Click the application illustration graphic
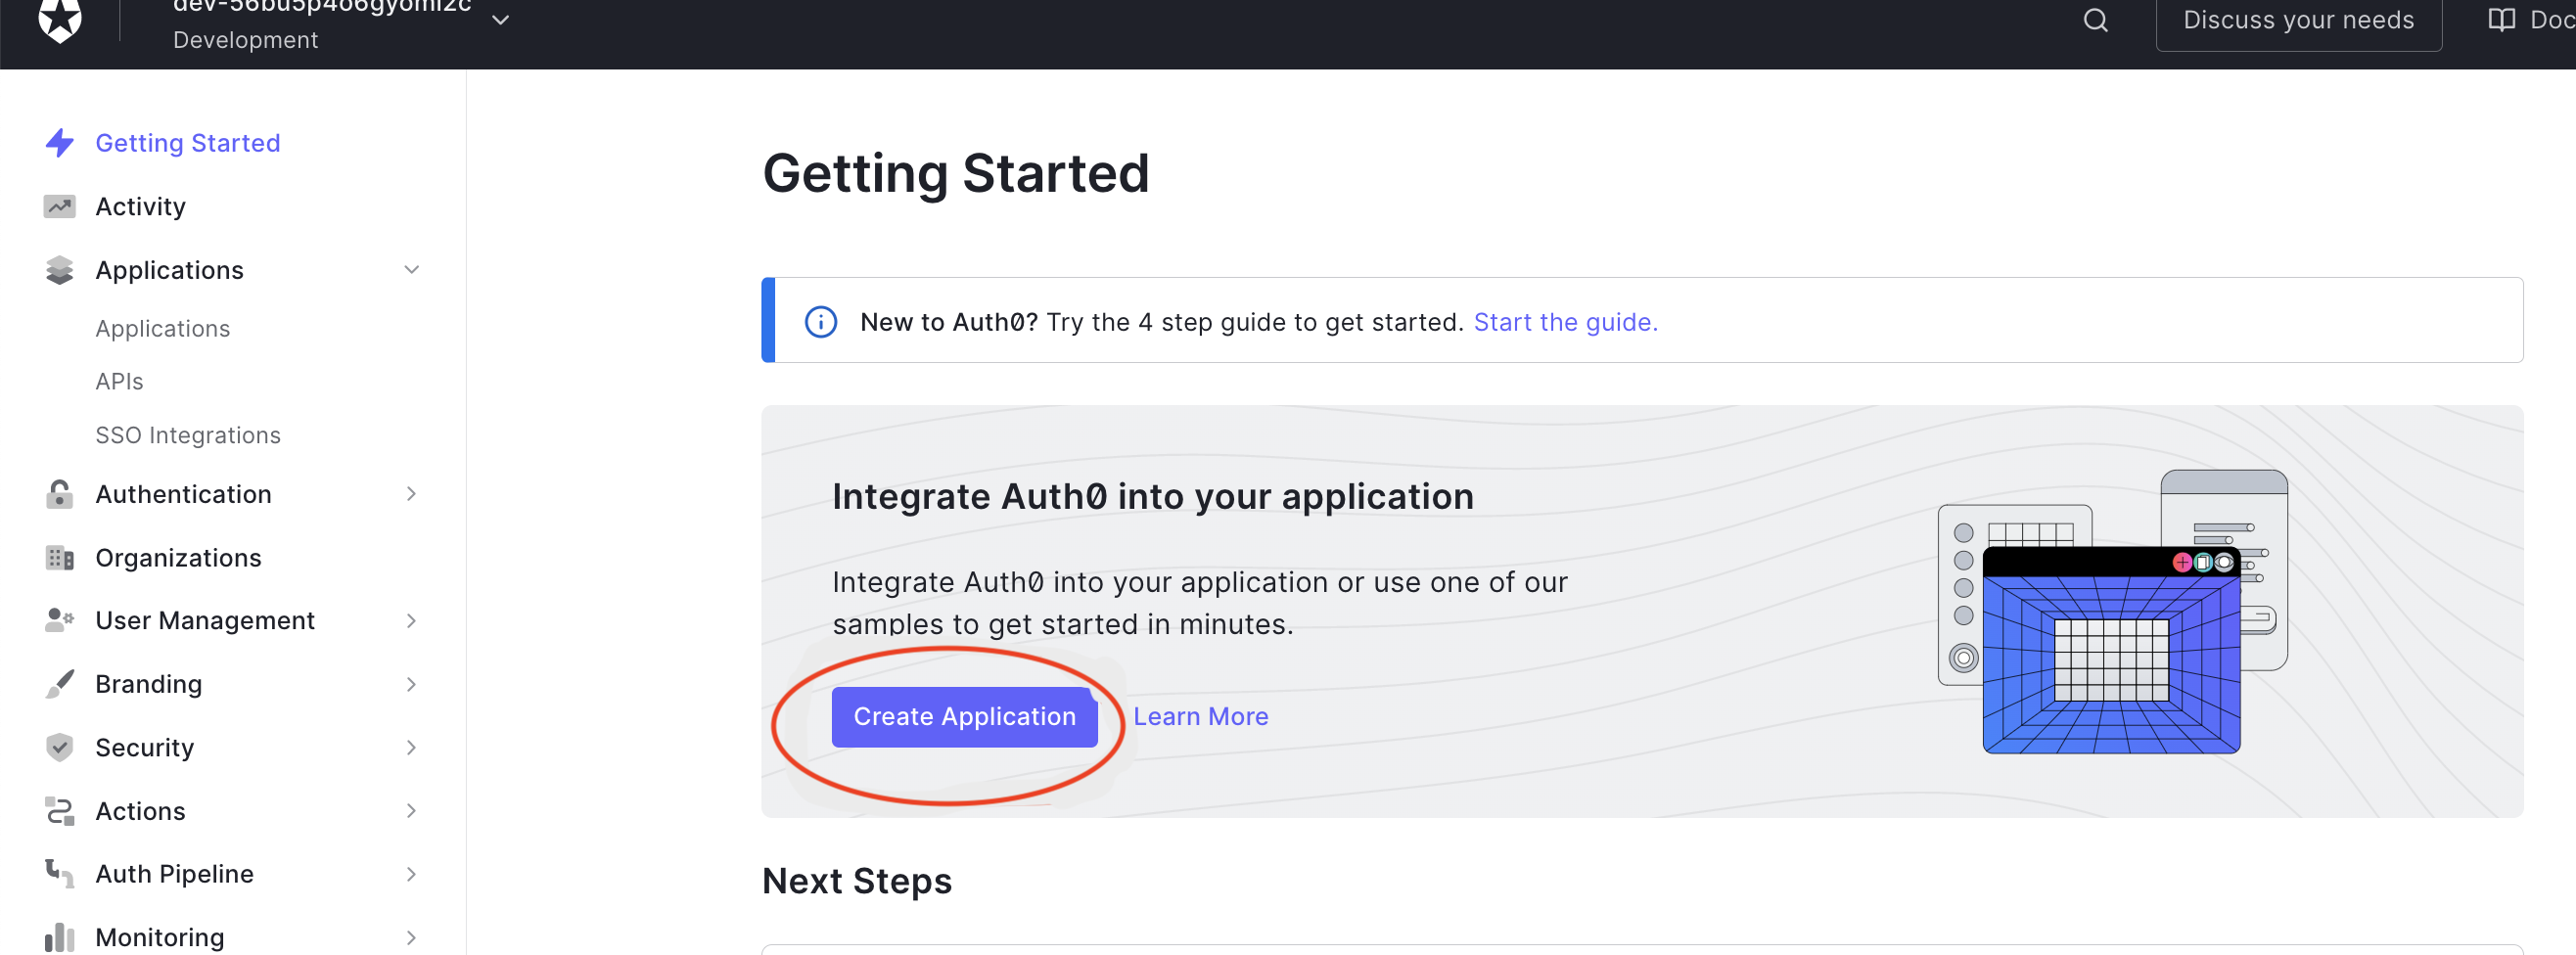This screenshot has height=955, width=2576. point(2113,612)
